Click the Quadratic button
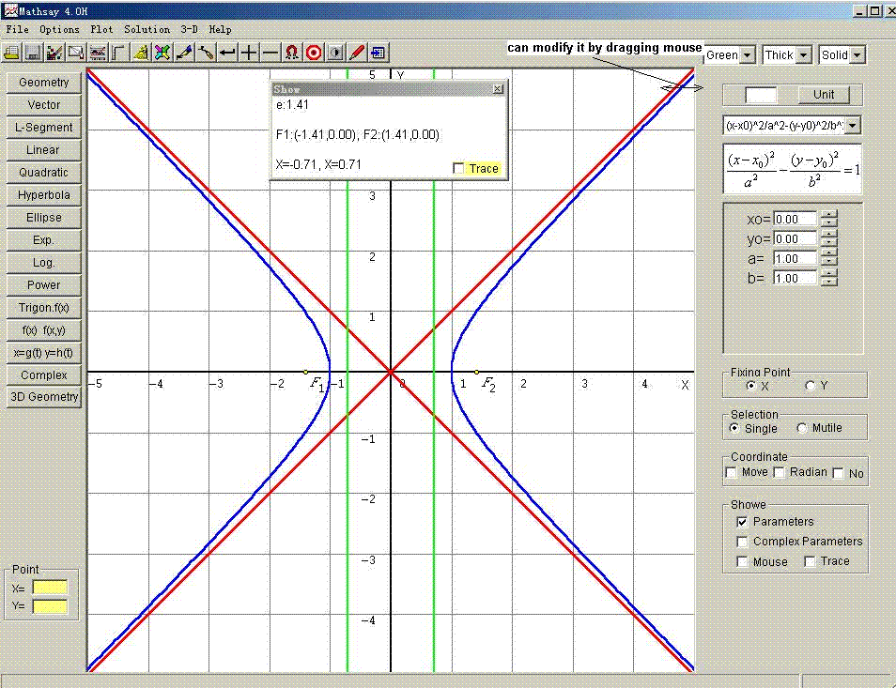The width and height of the screenshot is (896, 688). [44, 173]
